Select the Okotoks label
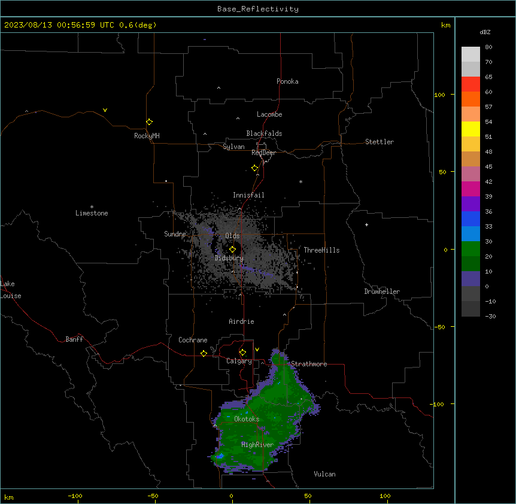The image size is (516, 504). (247, 419)
